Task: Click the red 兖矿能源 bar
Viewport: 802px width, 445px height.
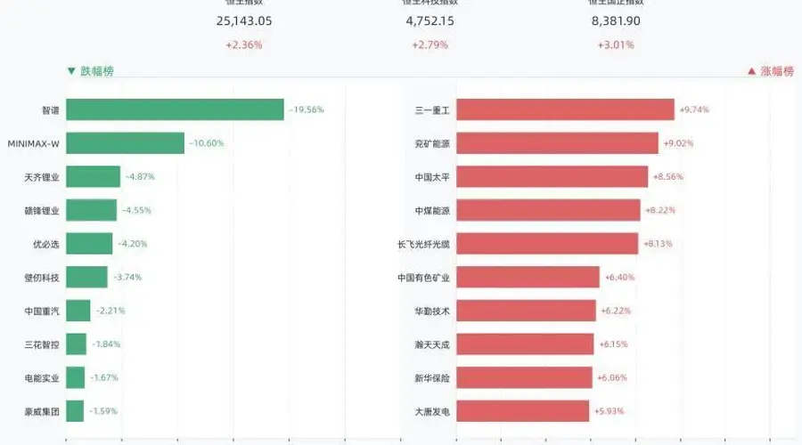Action: tap(558, 143)
